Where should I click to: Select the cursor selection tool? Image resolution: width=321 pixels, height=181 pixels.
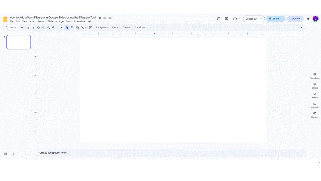point(67,27)
